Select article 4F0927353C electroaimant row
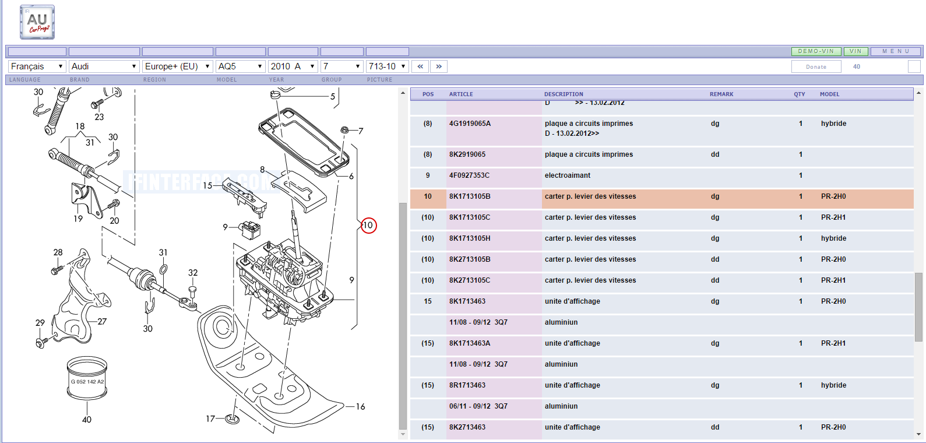Screen dimensions: 926x443 coord(662,175)
